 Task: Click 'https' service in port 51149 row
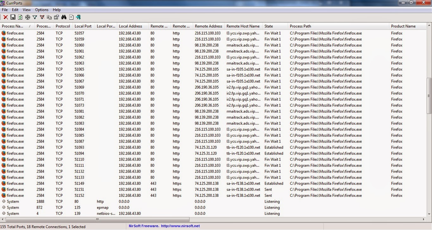tap(177, 183)
